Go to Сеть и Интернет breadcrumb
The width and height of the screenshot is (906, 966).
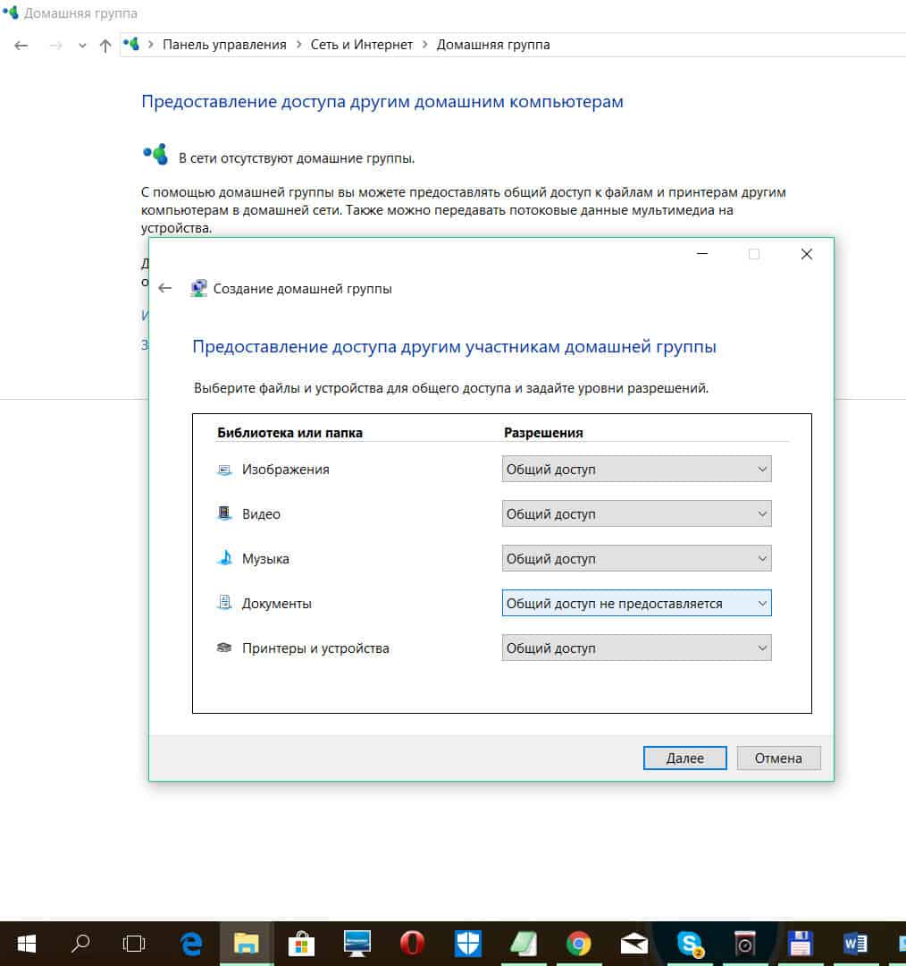click(x=361, y=44)
